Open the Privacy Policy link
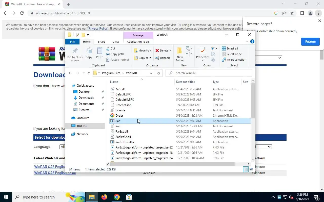Image resolution: width=324 pixels, height=202 pixels. pyautogui.click(x=98, y=29)
